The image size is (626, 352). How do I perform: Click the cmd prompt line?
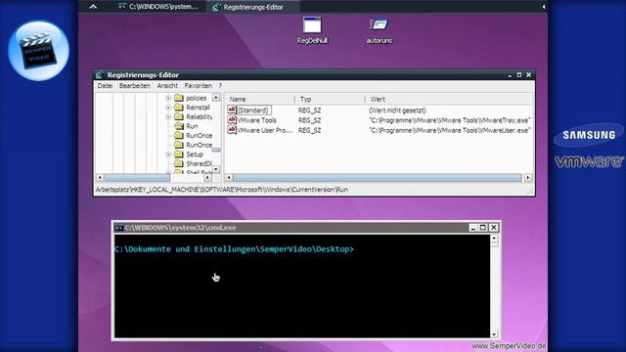click(235, 249)
